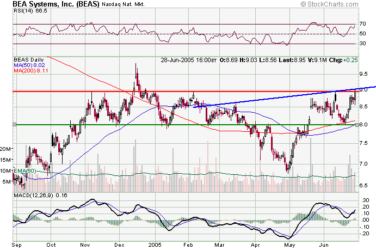Screen dimensions: 376x250
Task: Click the MA(50) 8.02 legend entry
Action: 29,65
